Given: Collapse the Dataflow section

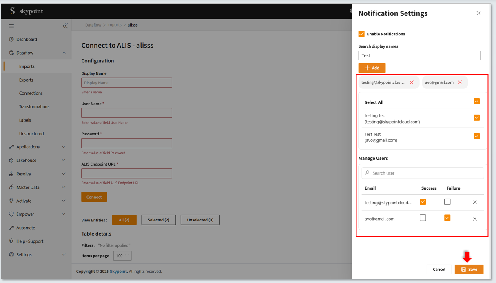Looking at the screenshot, I should pyautogui.click(x=64, y=53).
